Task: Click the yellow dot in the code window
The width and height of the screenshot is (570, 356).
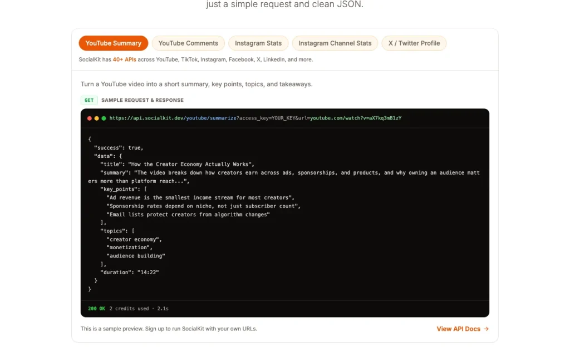Action: click(97, 118)
